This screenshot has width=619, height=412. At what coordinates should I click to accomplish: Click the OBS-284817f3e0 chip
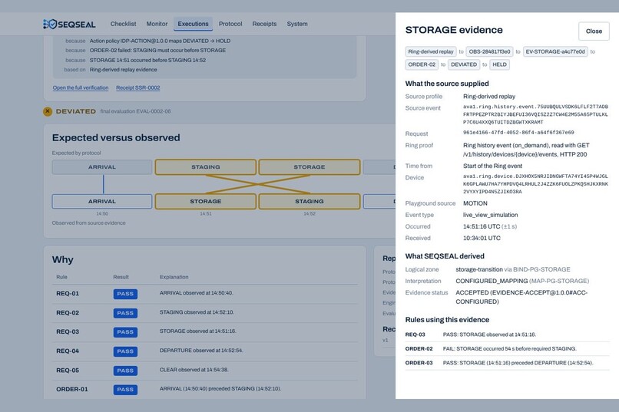point(489,51)
